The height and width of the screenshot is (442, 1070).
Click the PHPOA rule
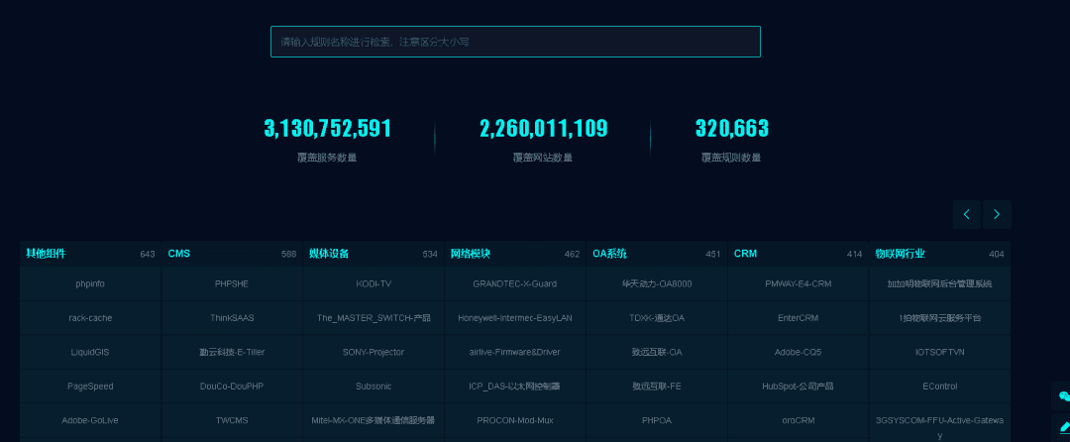point(657,420)
